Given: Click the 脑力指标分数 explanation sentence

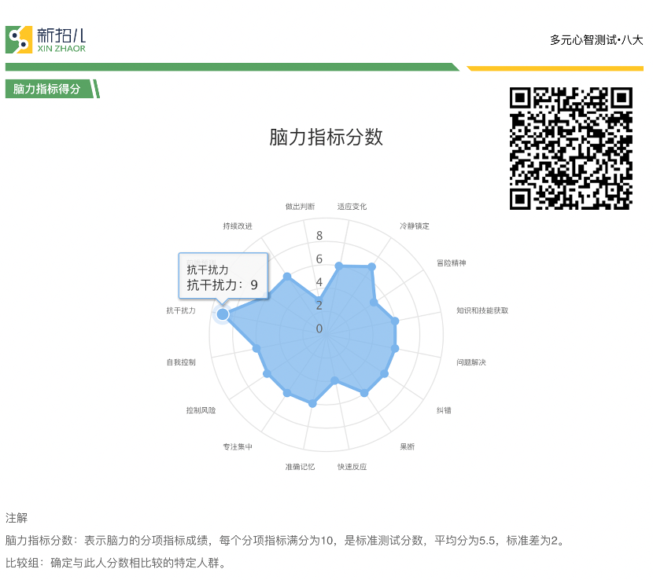Looking at the screenshot, I should 286,541.
